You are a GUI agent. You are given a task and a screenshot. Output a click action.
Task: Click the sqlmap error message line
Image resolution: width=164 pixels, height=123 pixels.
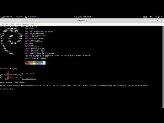coord(74,85)
